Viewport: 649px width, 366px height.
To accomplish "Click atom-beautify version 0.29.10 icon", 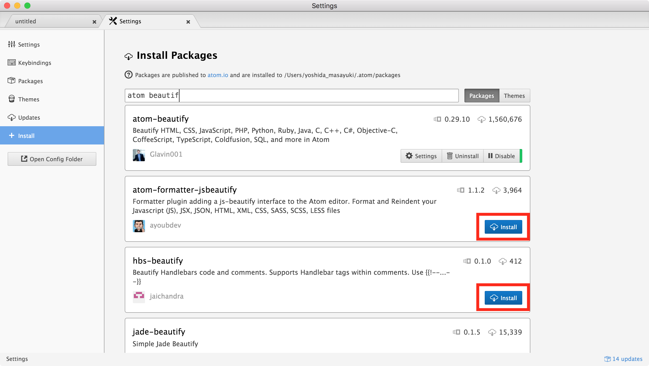I will tap(437, 119).
